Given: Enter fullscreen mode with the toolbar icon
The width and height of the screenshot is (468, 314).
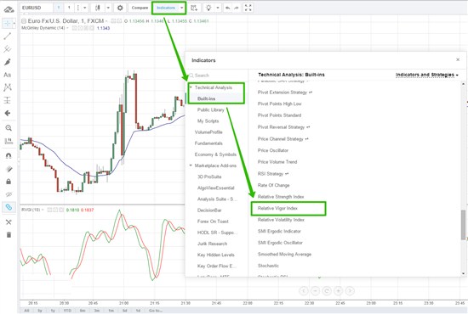Looking at the screenshot, I should click(x=248, y=8).
